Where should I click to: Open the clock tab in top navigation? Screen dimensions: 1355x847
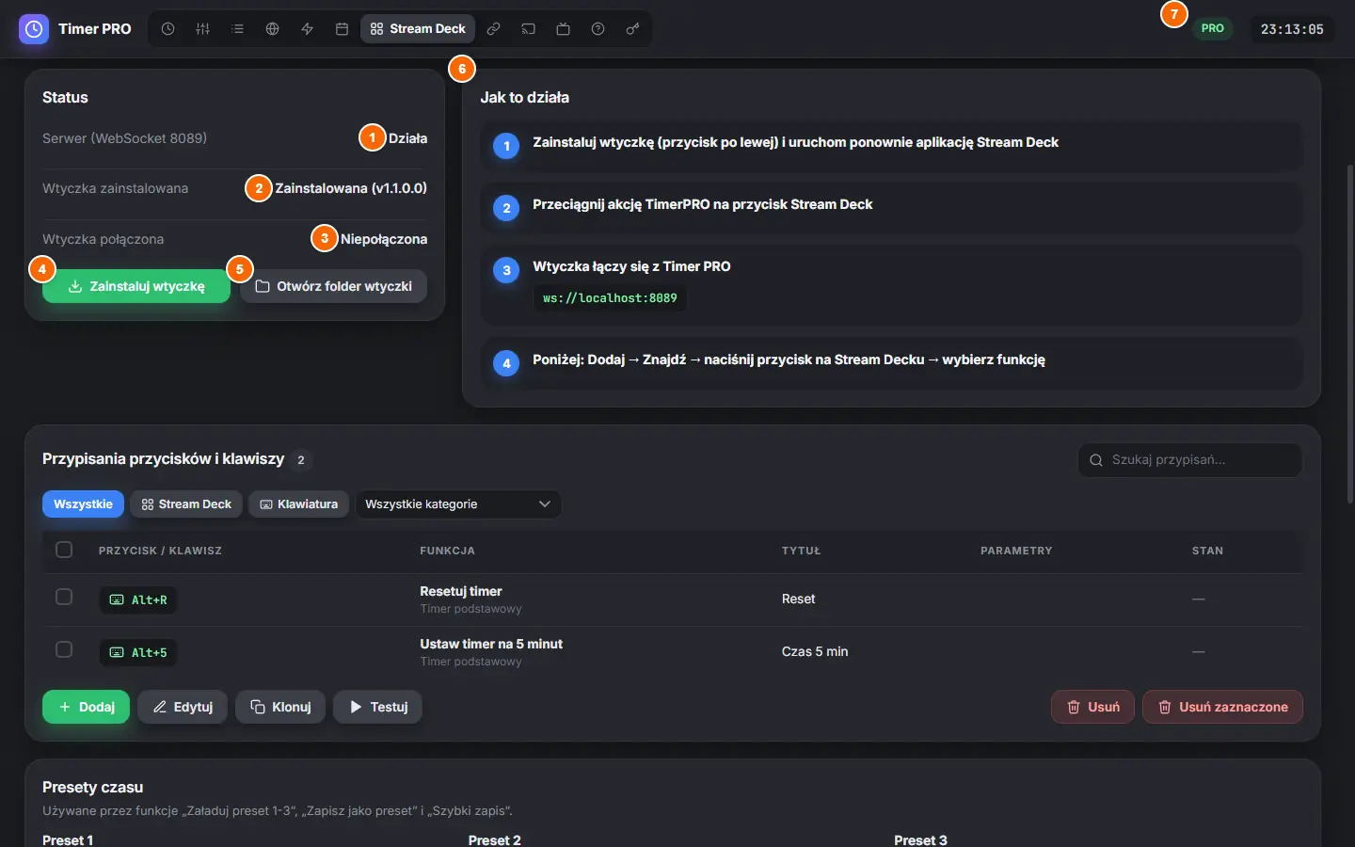[x=167, y=29]
